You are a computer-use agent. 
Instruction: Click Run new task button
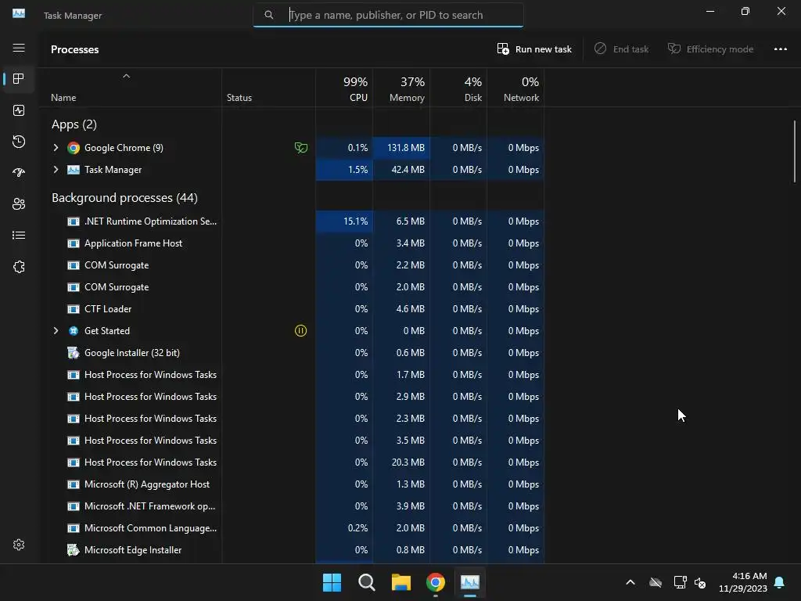tap(534, 49)
